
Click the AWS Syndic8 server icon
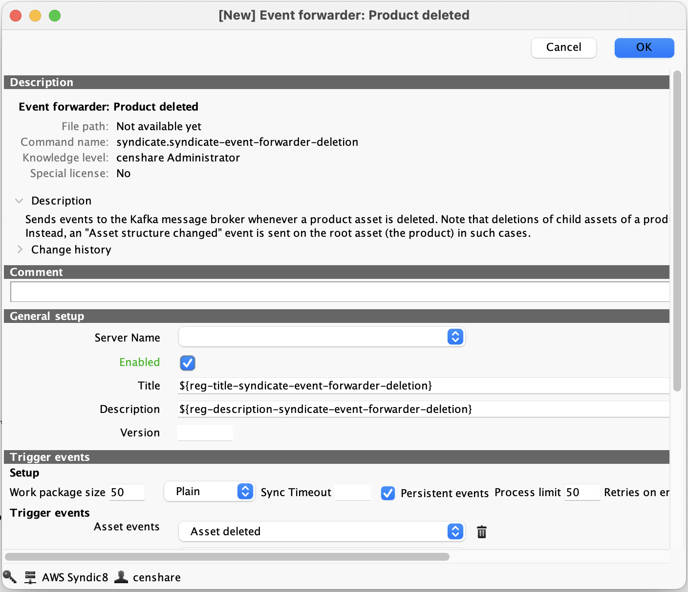pos(30,577)
